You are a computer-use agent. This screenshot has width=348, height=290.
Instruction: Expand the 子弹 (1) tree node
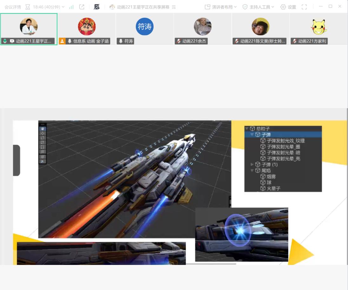pyautogui.click(x=252, y=164)
